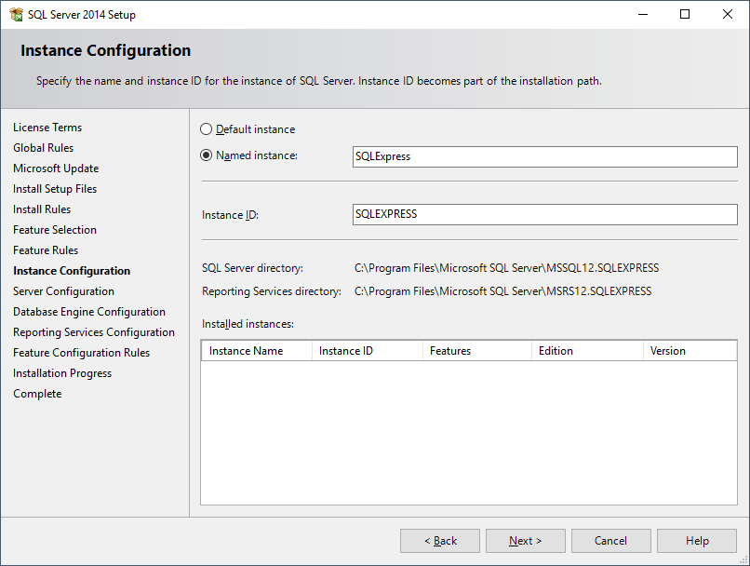Open License Terms step in sidebar
Screen dimensions: 750x566
click(47, 128)
